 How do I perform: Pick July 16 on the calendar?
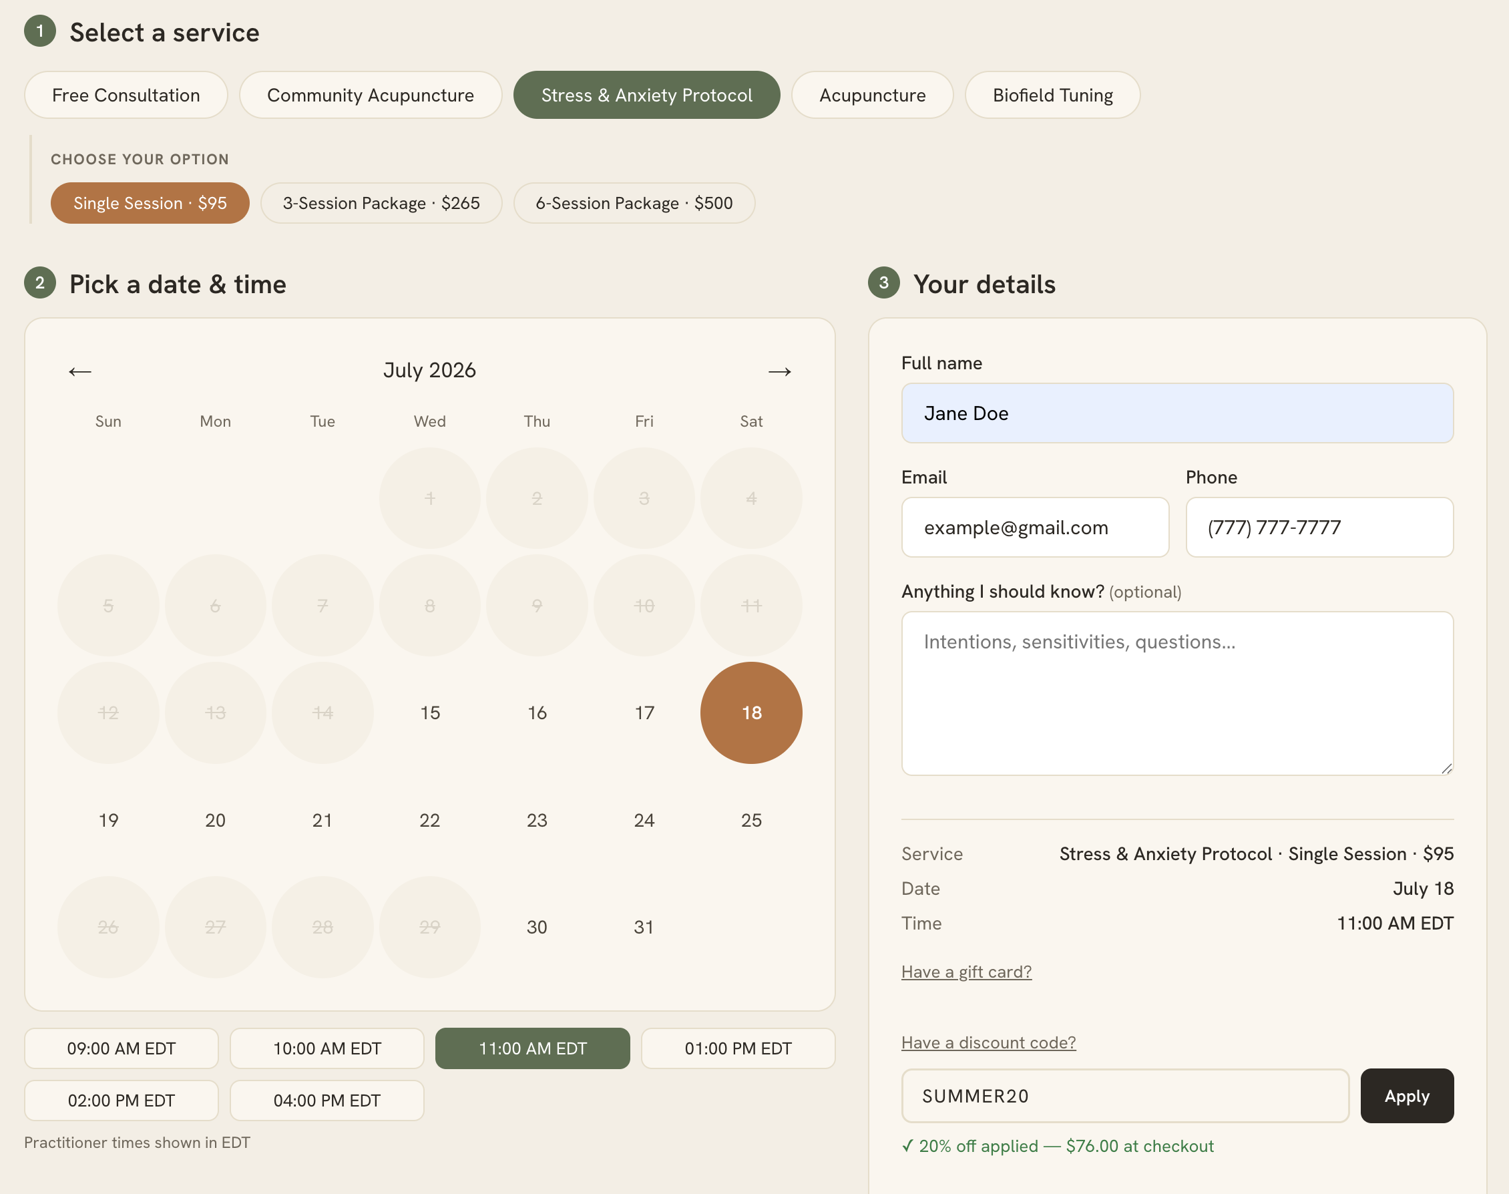pyautogui.click(x=537, y=713)
